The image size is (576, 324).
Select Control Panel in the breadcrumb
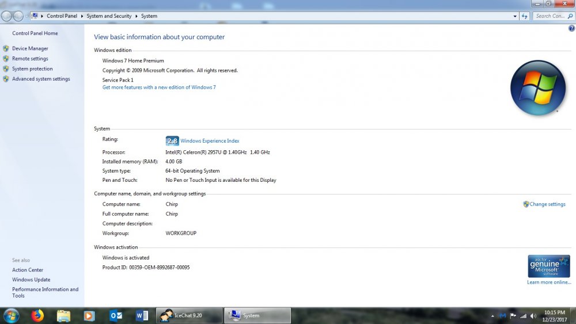coord(62,16)
